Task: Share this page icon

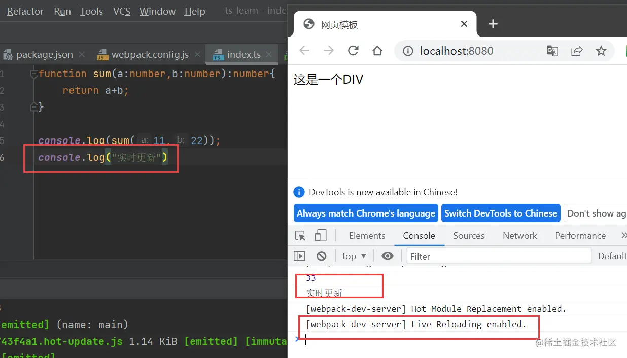Action: [x=577, y=51]
